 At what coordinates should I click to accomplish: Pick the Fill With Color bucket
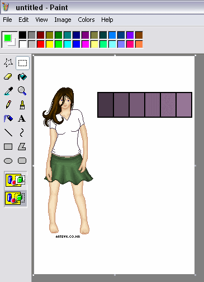[x=22, y=77]
